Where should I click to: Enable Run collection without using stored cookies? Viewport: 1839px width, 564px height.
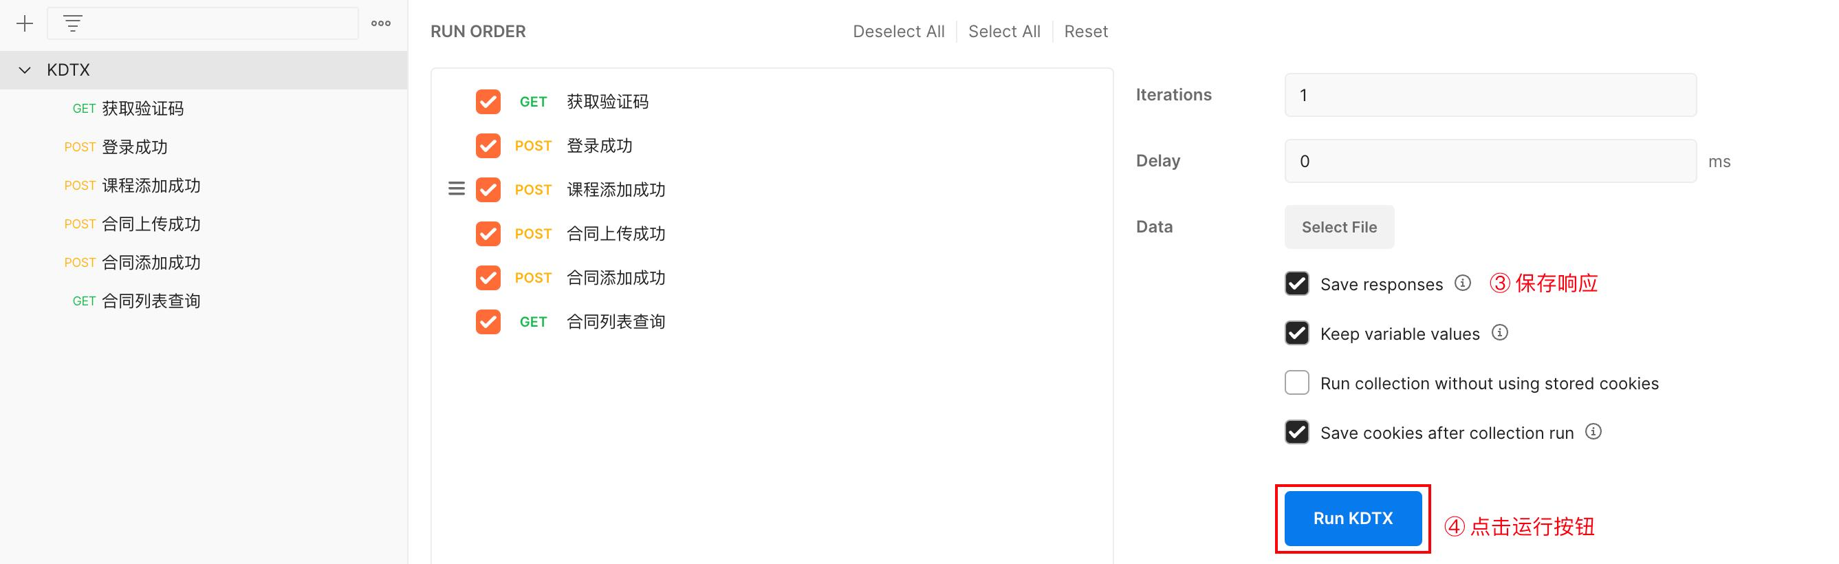(x=1296, y=382)
